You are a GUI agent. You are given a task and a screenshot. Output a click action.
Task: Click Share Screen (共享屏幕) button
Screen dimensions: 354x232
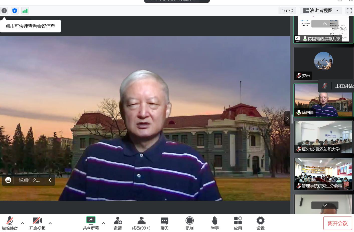point(91,223)
